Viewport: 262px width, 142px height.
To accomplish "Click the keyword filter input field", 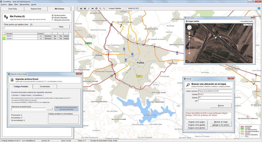I will point(27,28).
